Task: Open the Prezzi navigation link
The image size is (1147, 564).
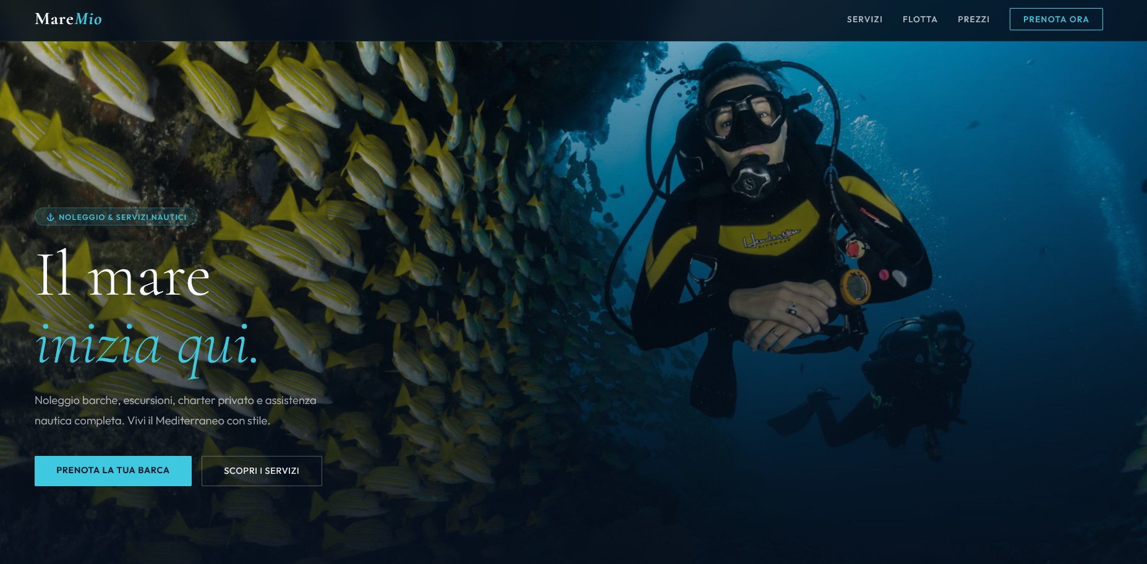Action: pyautogui.click(x=973, y=19)
